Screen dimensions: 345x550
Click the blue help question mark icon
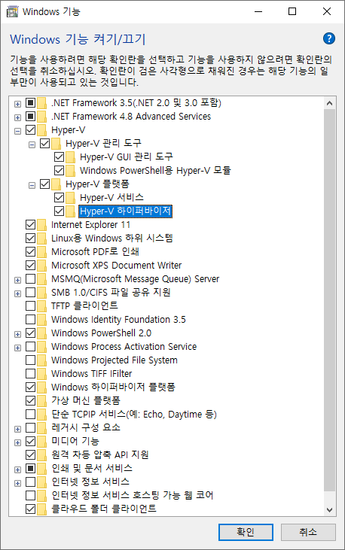tap(329, 38)
